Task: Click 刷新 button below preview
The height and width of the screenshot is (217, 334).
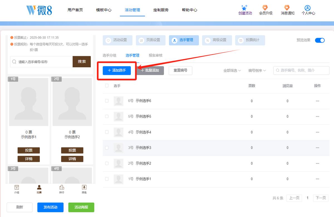Action: pyautogui.click(x=19, y=207)
